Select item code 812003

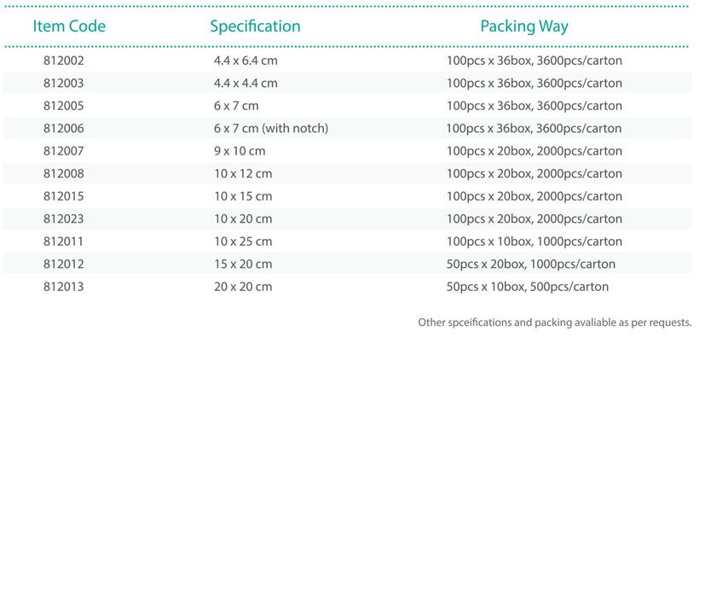coord(63,83)
